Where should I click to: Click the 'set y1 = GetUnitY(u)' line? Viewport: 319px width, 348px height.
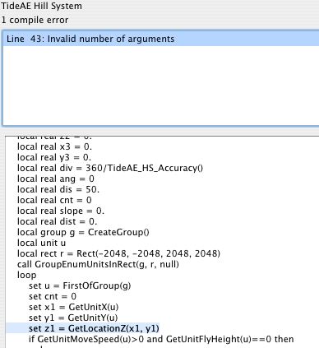[x=73, y=318]
